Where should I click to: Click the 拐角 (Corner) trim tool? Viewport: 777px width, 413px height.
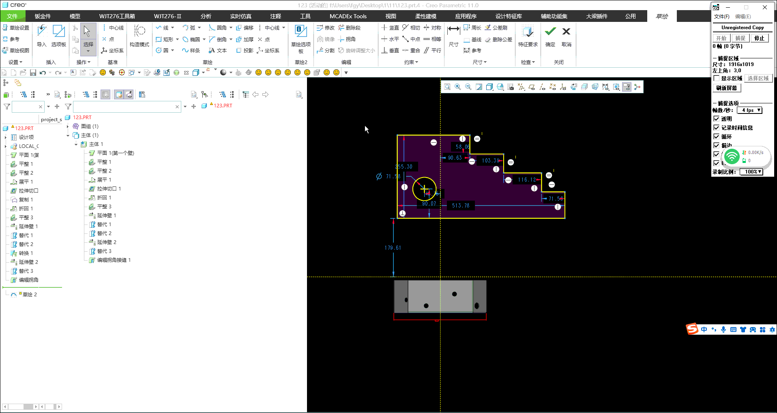pyautogui.click(x=347, y=39)
